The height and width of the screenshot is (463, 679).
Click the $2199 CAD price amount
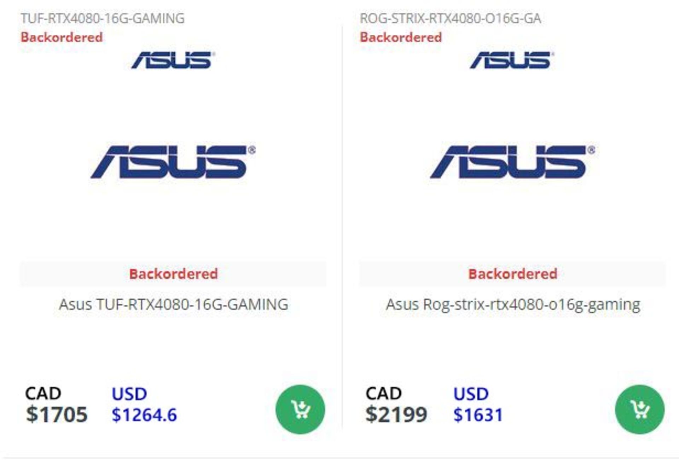pos(396,414)
